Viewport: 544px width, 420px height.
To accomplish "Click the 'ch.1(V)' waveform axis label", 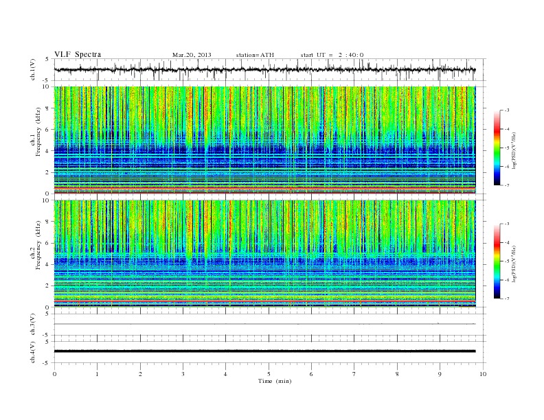I will tap(33, 69).
